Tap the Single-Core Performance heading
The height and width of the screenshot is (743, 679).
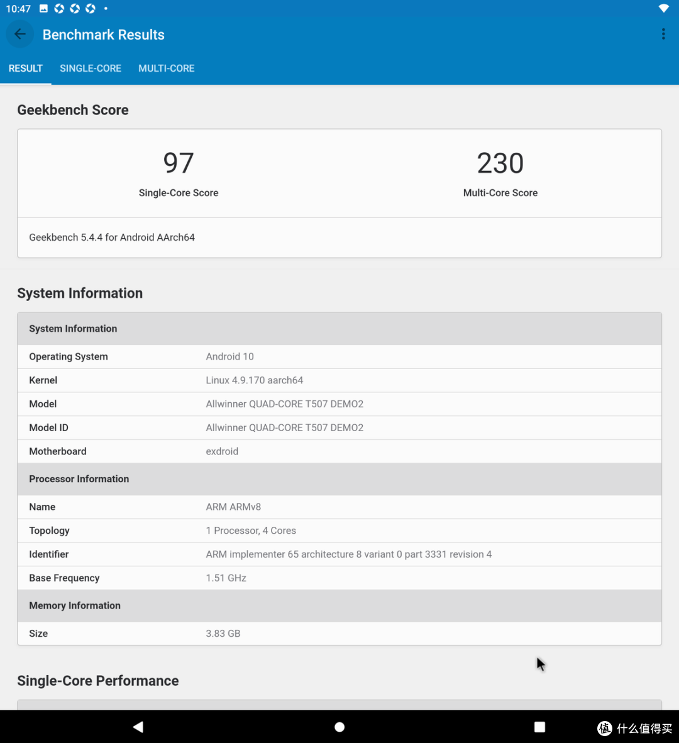98,681
